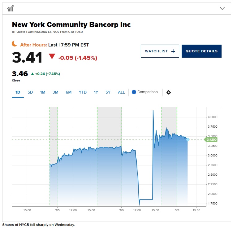The width and height of the screenshot is (233, 229).
Task: Switch to the ALL range tab
Action: [121, 92]
